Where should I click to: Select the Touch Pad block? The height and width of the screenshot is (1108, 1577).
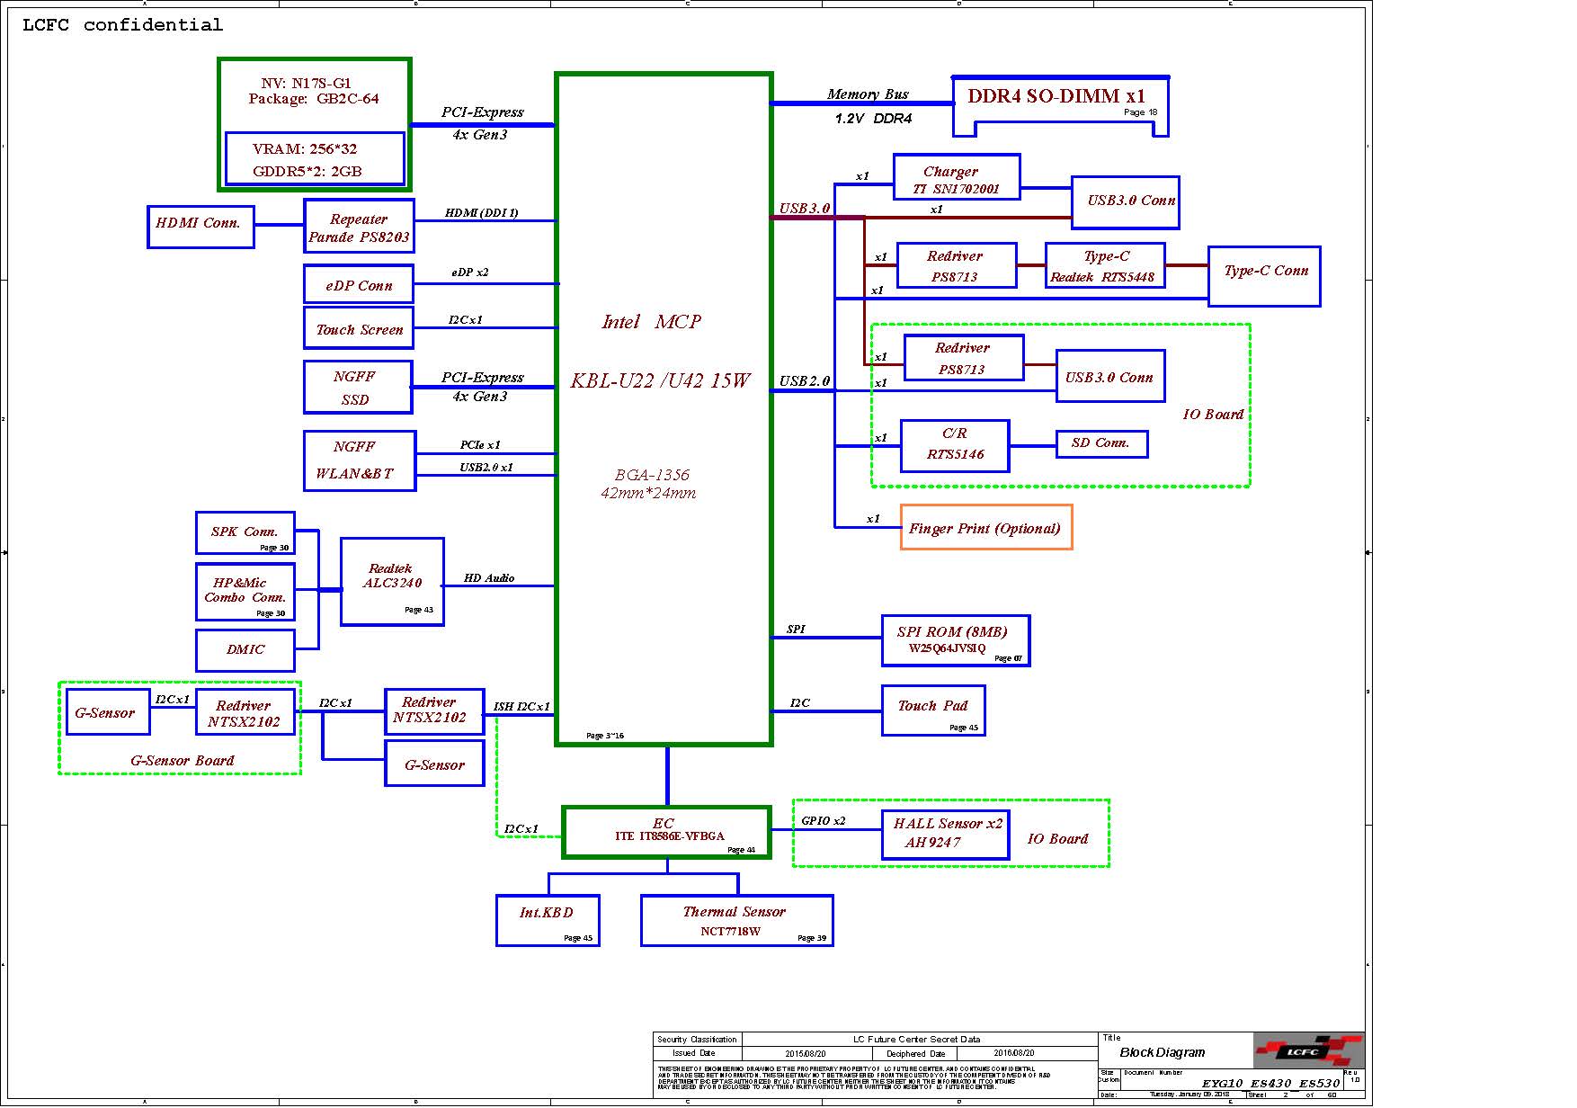coord(933,710)
